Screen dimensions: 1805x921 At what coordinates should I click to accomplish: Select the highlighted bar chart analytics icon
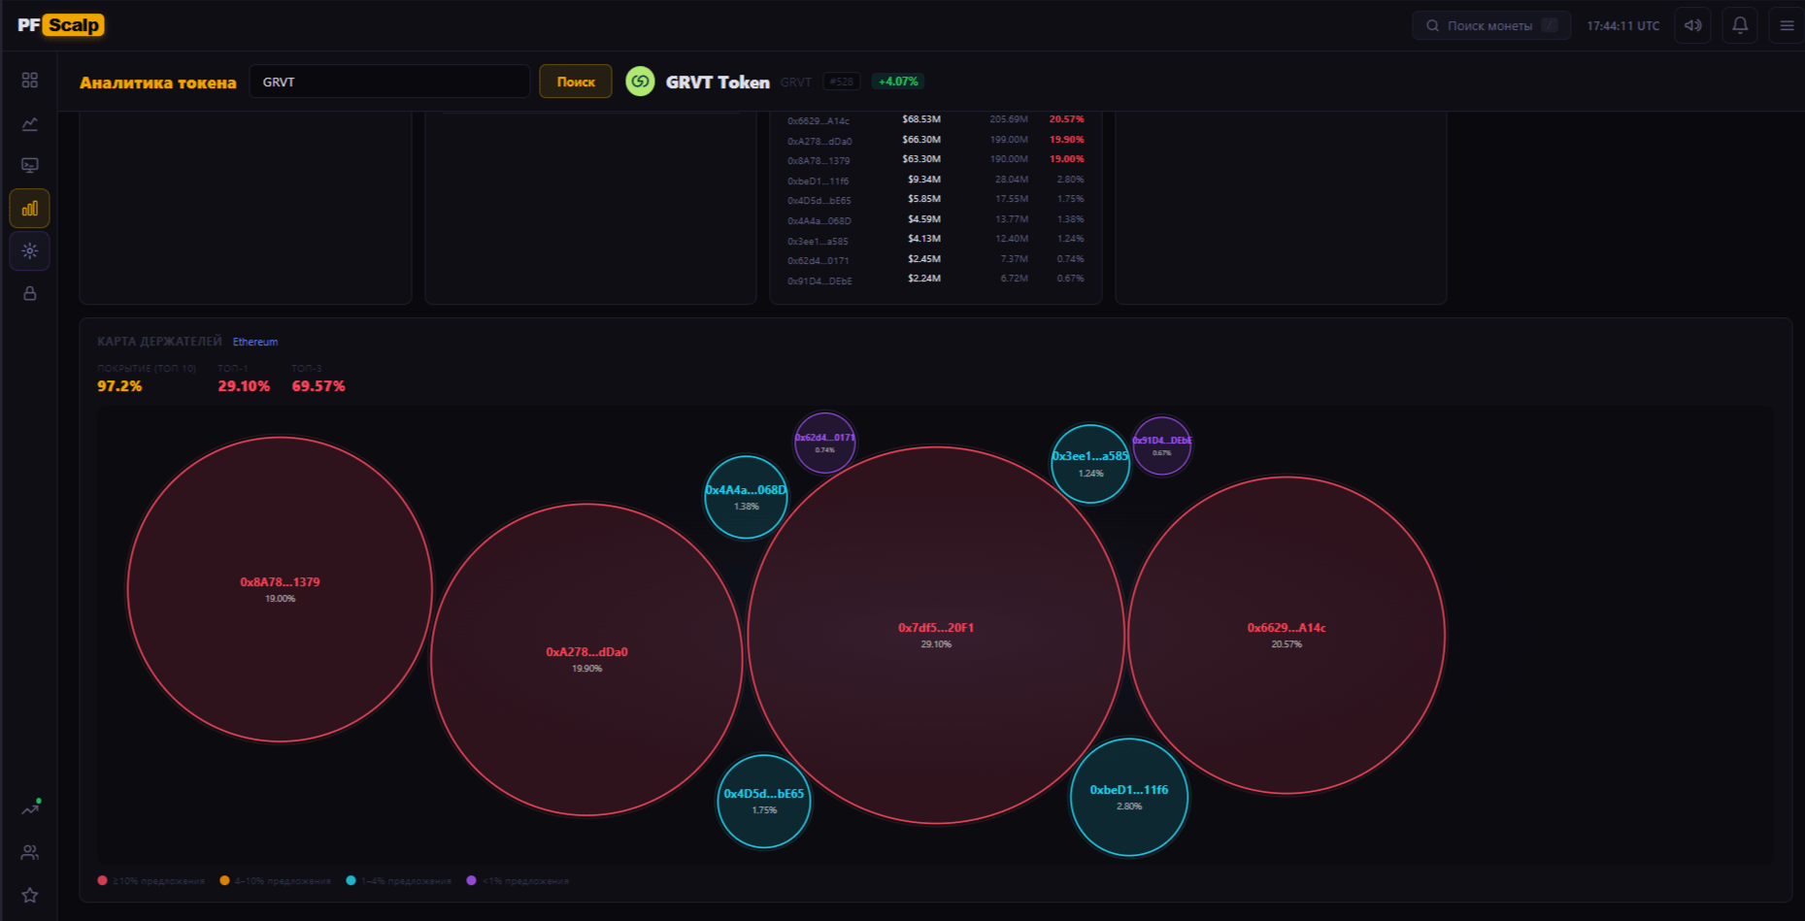[x=30, y=208]
